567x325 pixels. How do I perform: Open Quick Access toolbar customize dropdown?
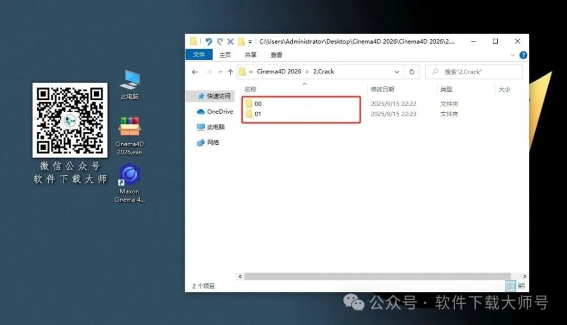(250, 42)
